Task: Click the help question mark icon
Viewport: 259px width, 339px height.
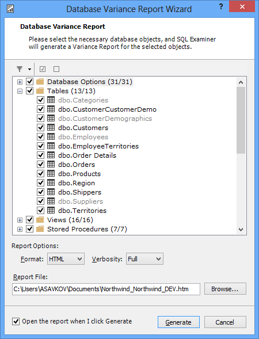Action: point(221,7)
